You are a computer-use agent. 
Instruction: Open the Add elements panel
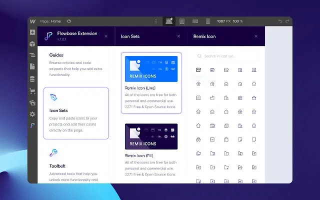(x=32, y=32)
